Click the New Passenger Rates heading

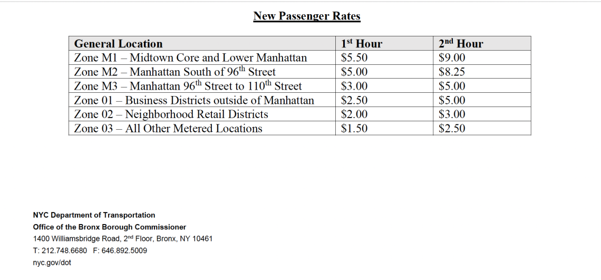(x=307, y=16)
